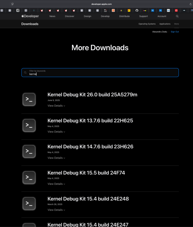
Task: Click the March 28, 2025 date
Action: 55,204
